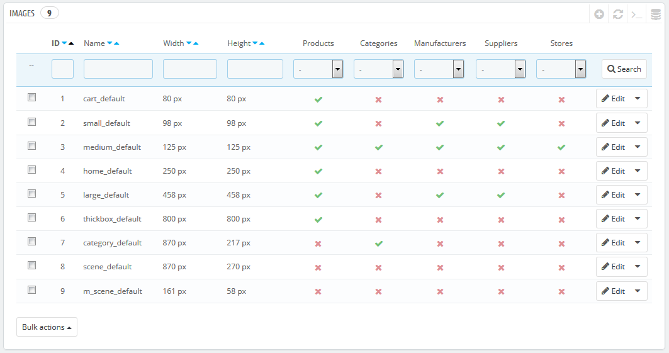
Task: Edit the category_default image type
Action: [614, 243]
